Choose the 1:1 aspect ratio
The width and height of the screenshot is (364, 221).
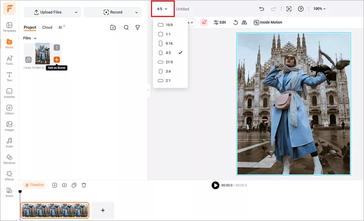(170, 34)
